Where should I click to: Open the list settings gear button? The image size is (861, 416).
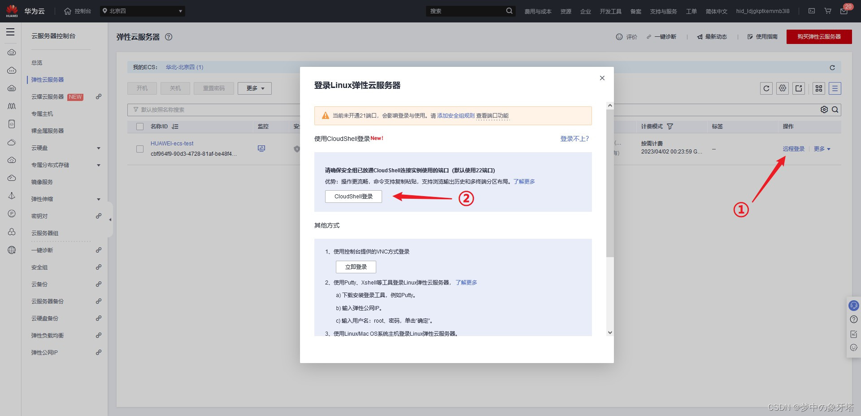pos(783,88)
